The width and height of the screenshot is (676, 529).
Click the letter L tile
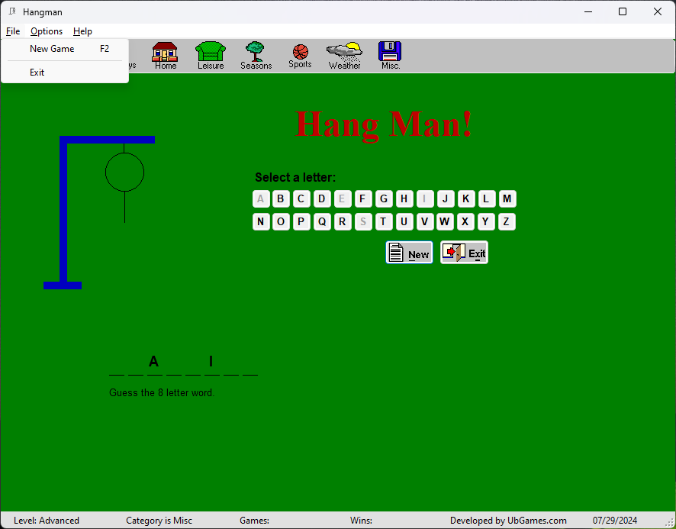487,199
